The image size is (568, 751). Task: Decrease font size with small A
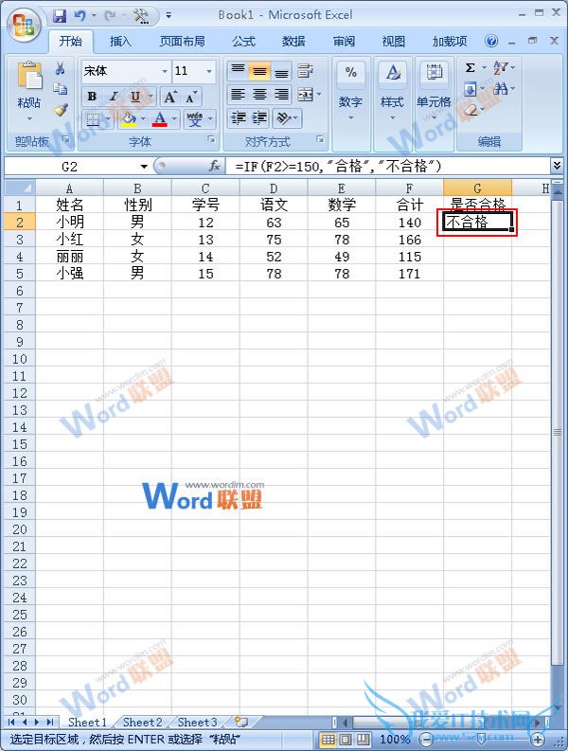[190, 98]
